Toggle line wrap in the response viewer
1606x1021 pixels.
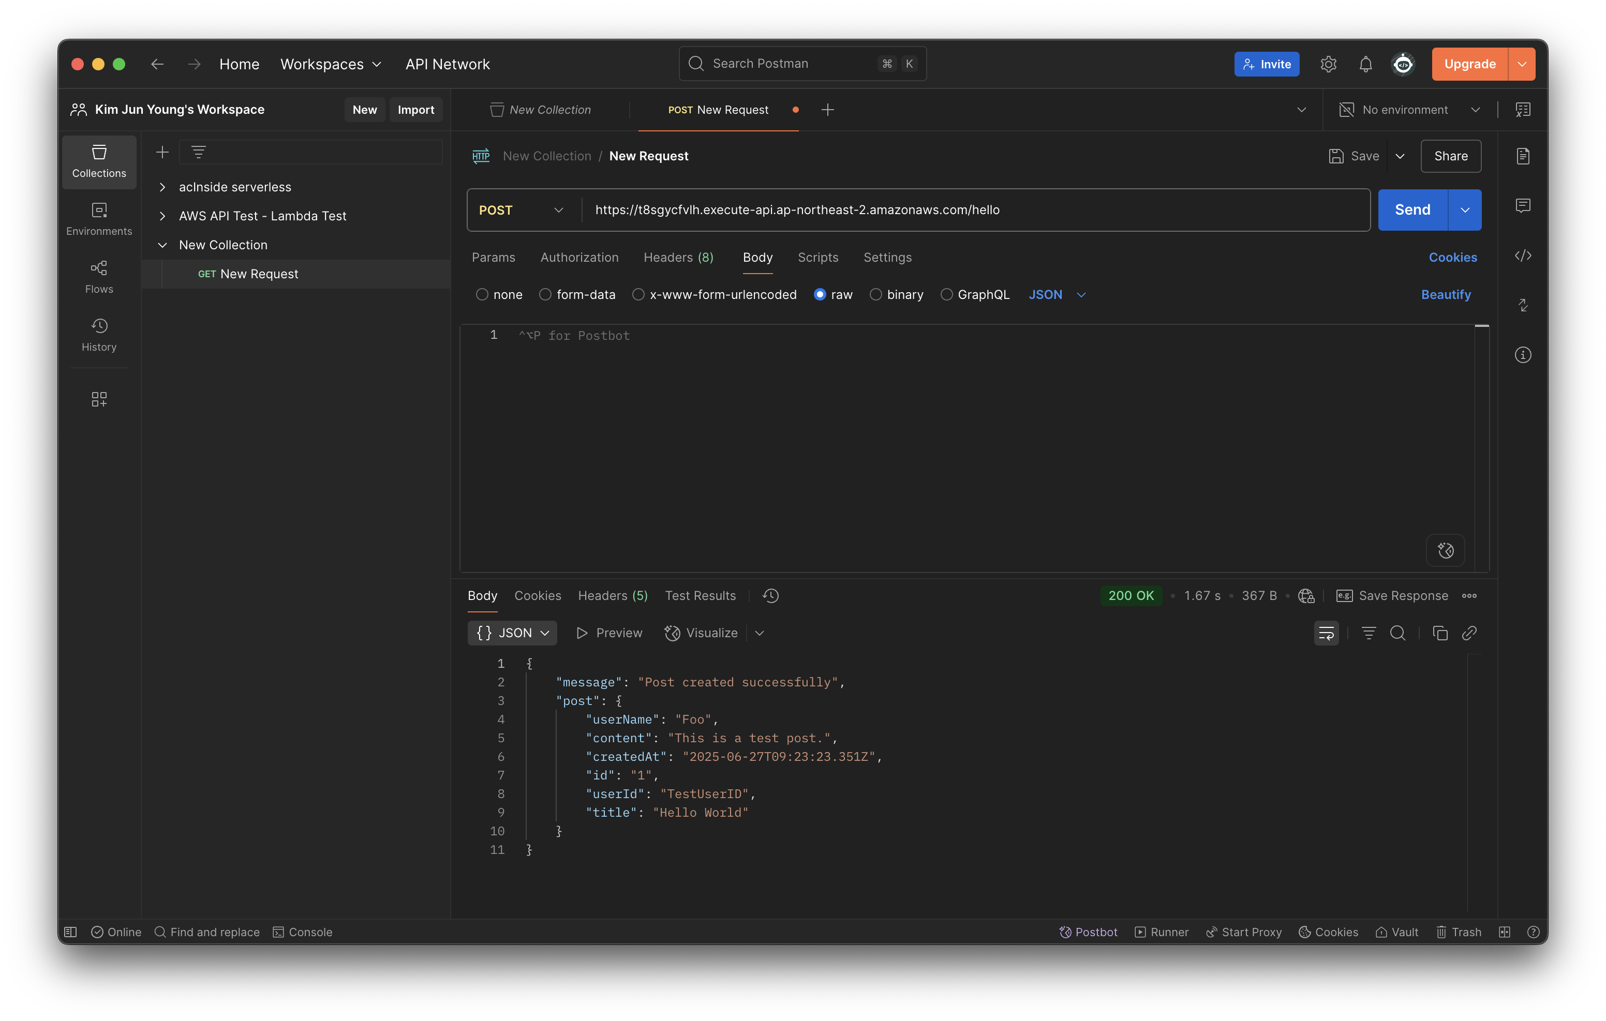(x=1326, y=633)
